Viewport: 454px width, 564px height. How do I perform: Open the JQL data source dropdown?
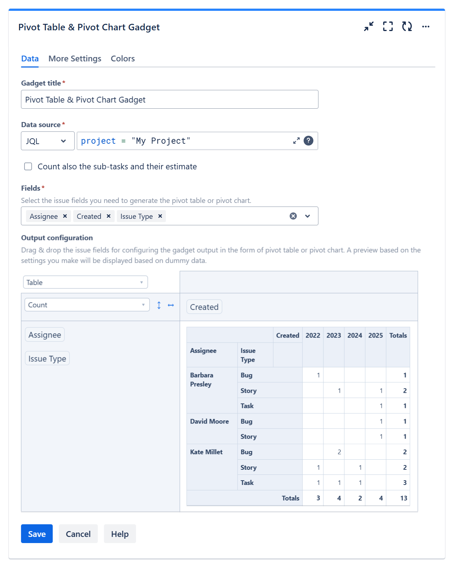(x=48, y=141)
